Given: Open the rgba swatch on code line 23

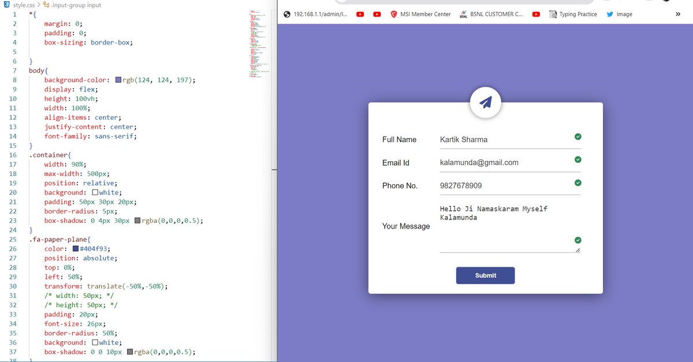Looking at the screenshot, I should [137, 221].
